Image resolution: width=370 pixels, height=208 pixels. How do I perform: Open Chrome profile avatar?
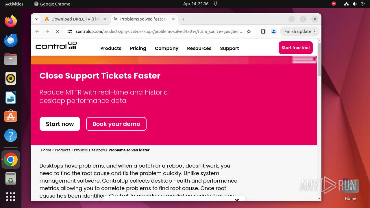coord(273,31)
